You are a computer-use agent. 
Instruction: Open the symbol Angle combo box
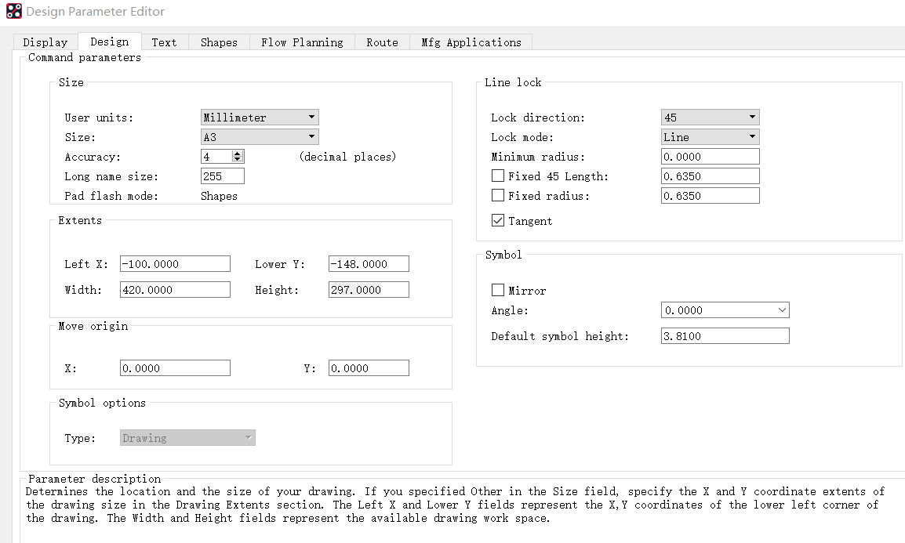coord(725,310)
